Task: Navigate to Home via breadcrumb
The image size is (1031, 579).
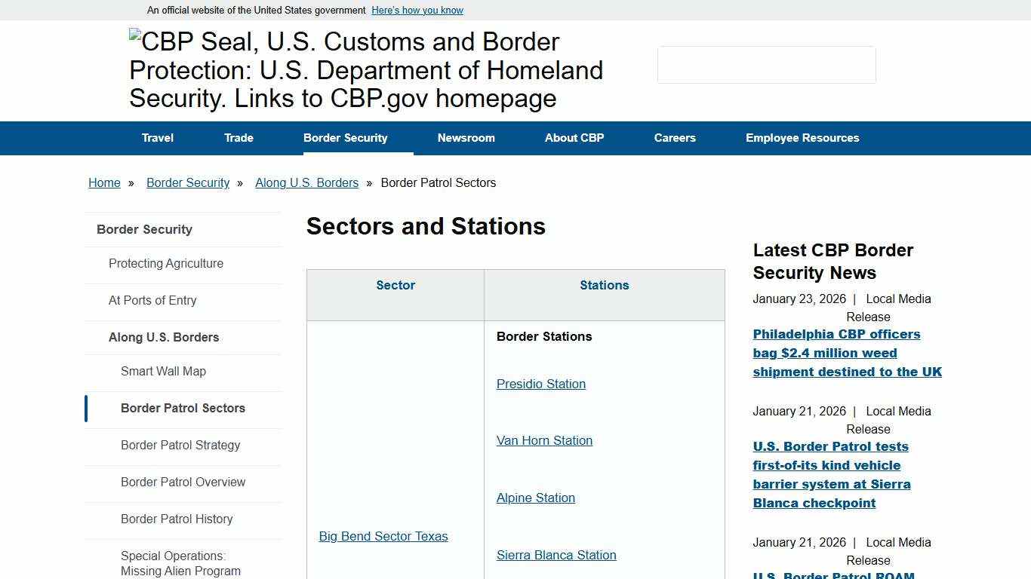Action: [x=104, y=182]
